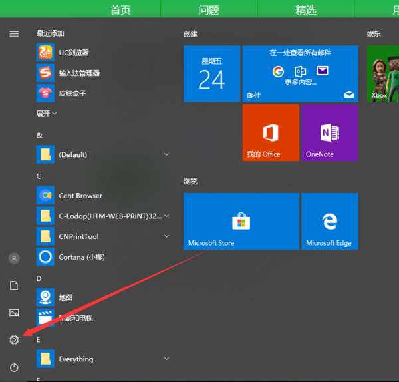Expand the 展开 recently added list
Viewport: 399px width, 382px height.
point(47,114)
